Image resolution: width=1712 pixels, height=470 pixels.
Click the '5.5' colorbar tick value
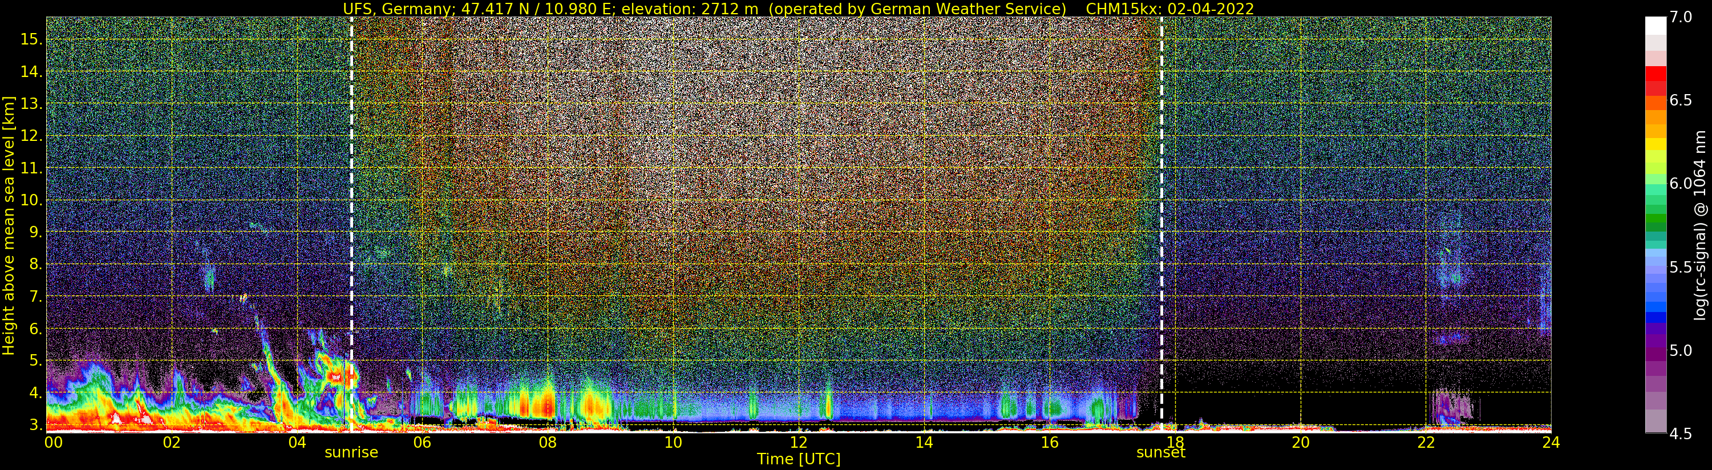point(1681,268)
